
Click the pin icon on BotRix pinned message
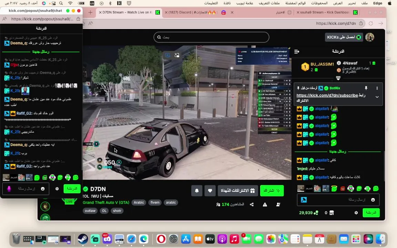[x=366, y=88]
